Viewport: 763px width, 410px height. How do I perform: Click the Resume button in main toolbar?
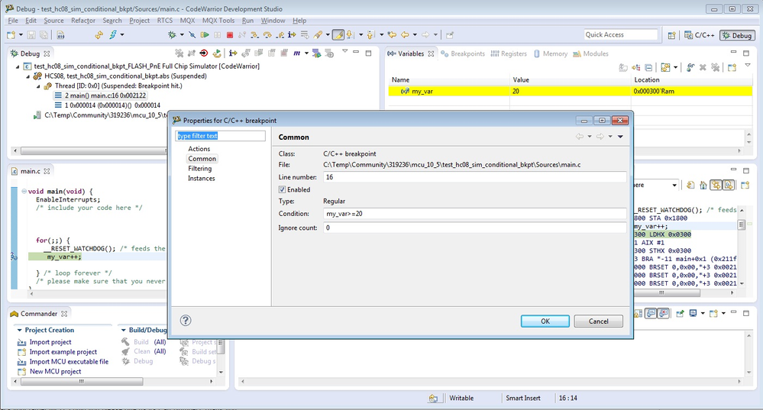click(x=205, y=35)
